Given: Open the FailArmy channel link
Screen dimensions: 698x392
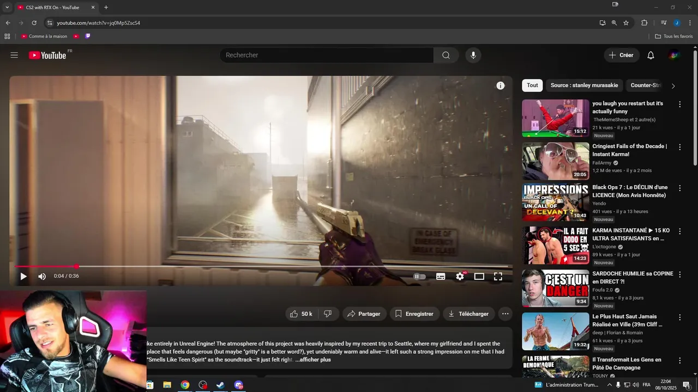Looking at the screenshot, I should click(x=602, y=163).
